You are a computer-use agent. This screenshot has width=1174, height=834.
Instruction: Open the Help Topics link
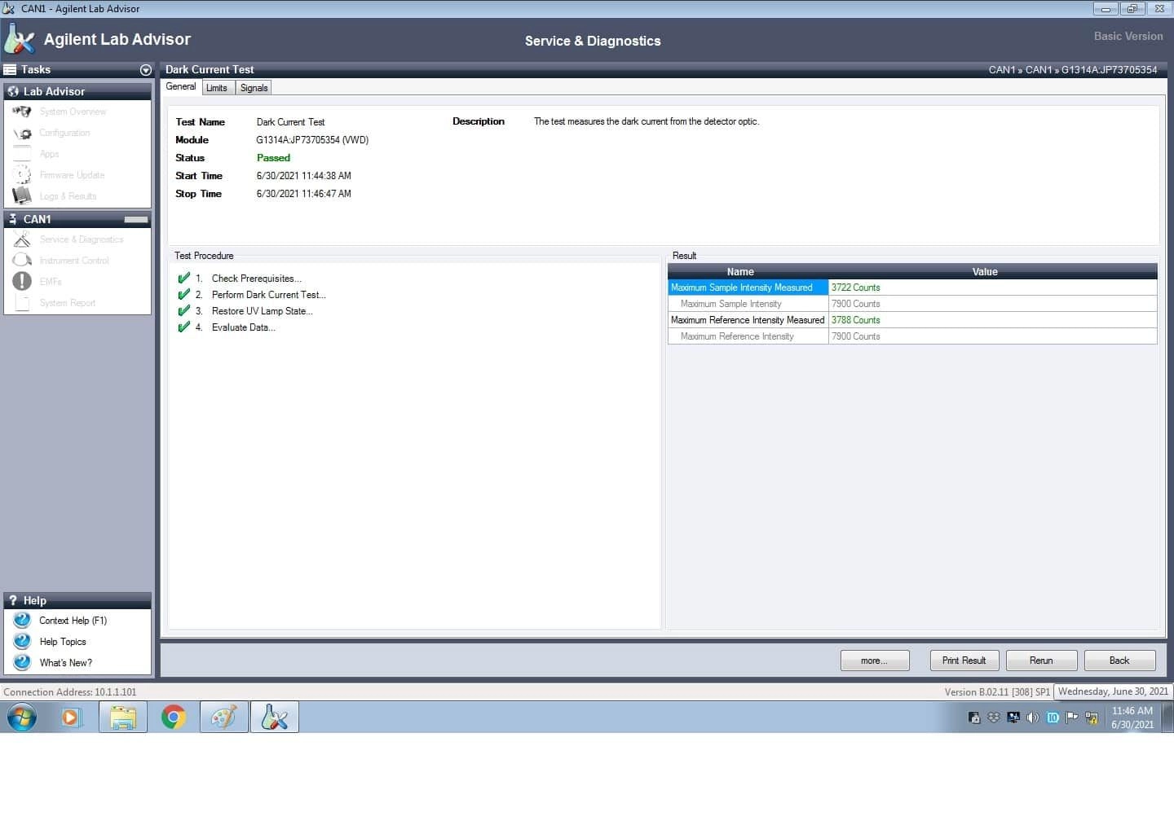63,642
